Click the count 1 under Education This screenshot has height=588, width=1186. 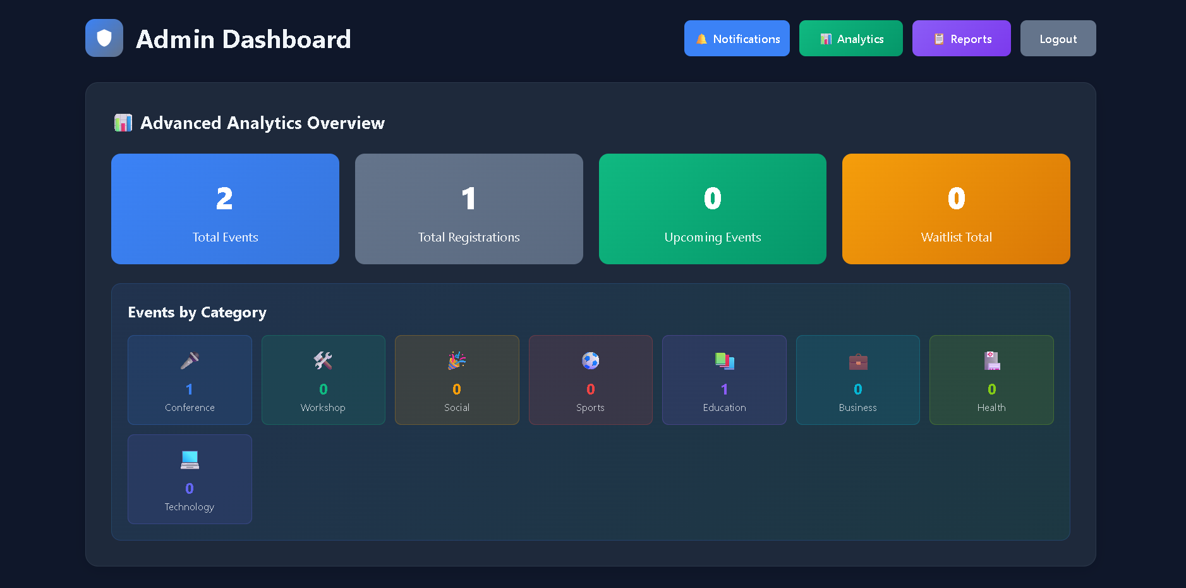(724, 389)
